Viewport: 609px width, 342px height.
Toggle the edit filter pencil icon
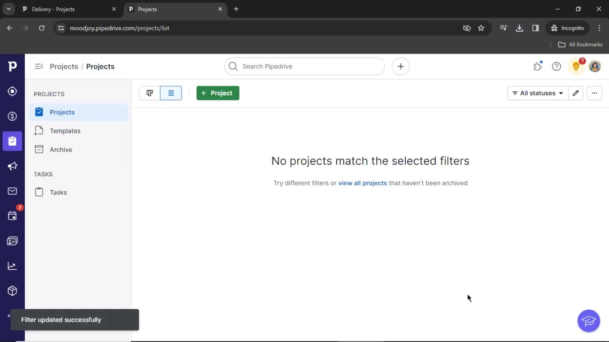(576, 93)
